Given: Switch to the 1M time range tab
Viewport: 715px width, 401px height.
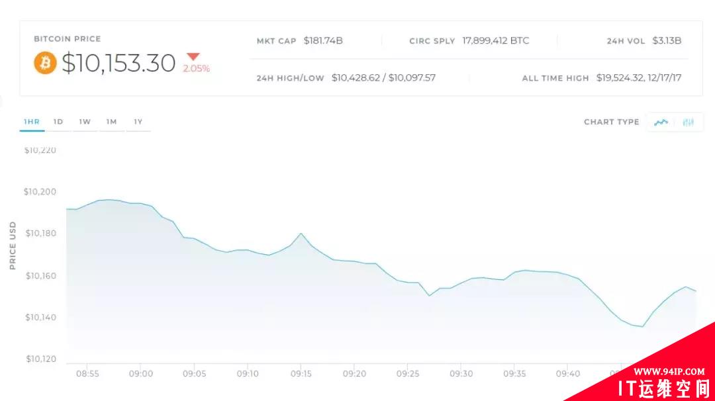Looking at the screenshot, I should pyautogui.click(x=112, y=122).
